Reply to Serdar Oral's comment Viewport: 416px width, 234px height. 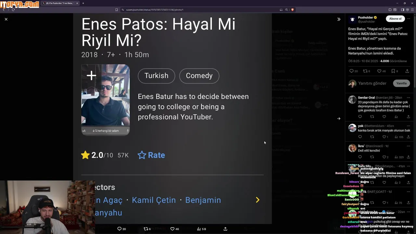[360, 117]
